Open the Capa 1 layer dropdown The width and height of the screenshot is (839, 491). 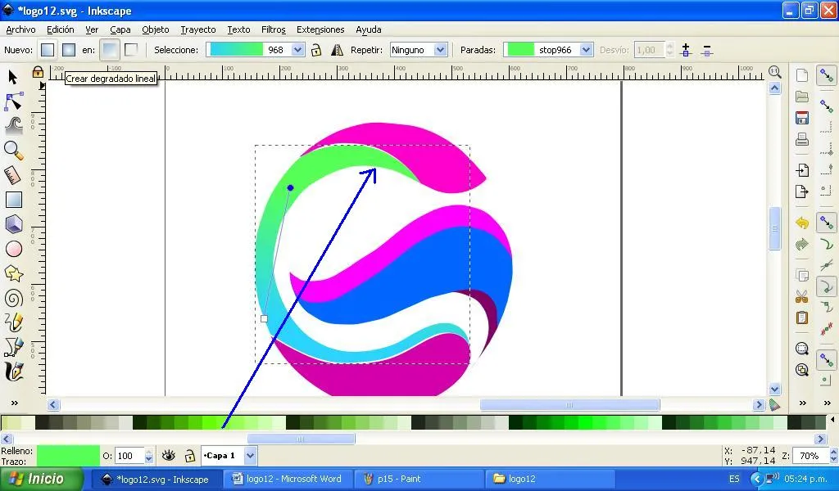click(x=229, y=456)
